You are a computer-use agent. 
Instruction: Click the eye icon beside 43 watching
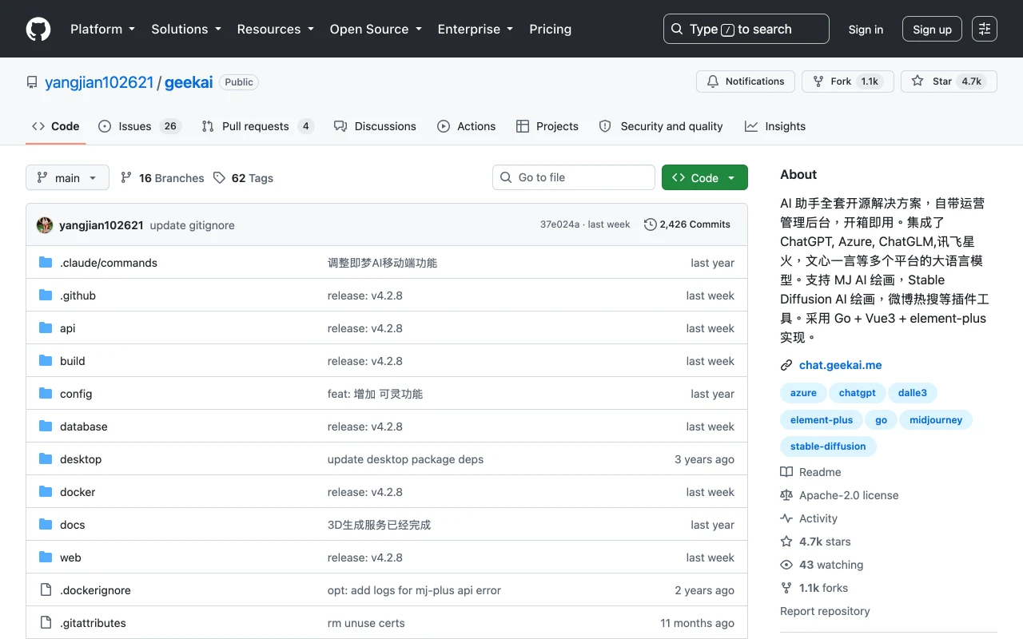point(786,565)
